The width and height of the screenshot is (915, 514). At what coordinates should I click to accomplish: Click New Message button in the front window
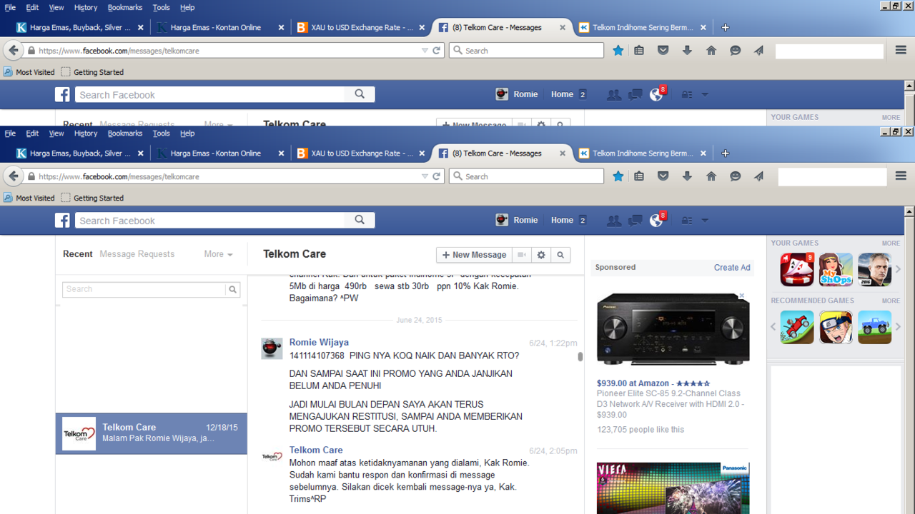474,255
